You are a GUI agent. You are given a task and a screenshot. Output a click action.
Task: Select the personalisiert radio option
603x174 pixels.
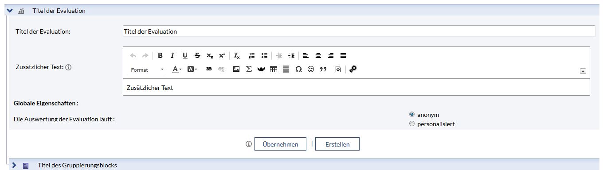(412, 124)
